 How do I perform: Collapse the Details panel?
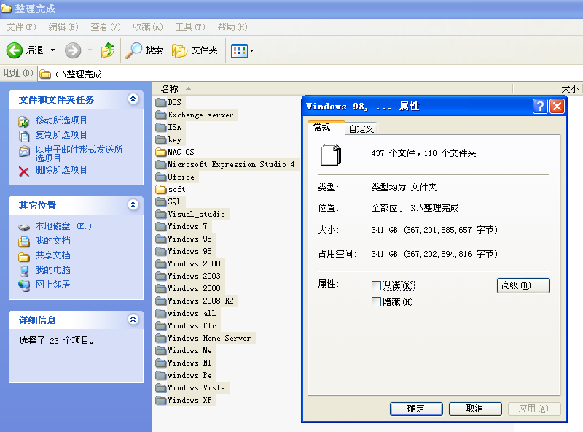point(133,320)
